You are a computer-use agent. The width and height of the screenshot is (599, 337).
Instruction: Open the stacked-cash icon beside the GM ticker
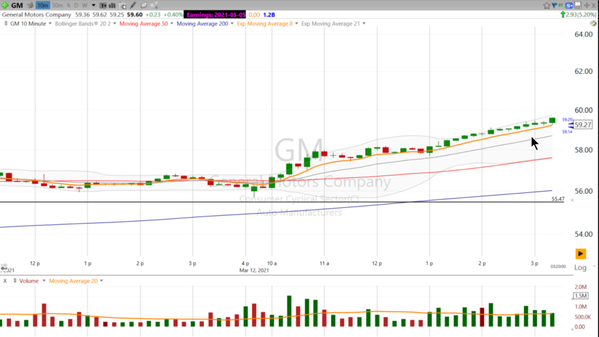coord(30,6)
